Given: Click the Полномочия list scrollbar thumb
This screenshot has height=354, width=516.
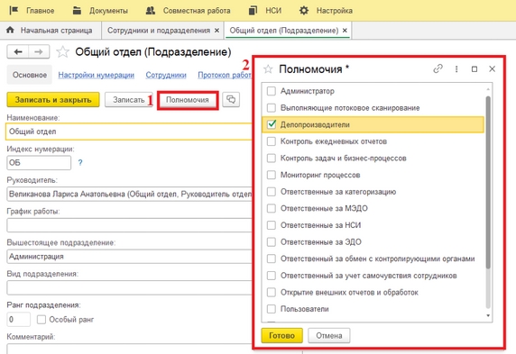Looking at the screenshot, I should coord(488,183).
